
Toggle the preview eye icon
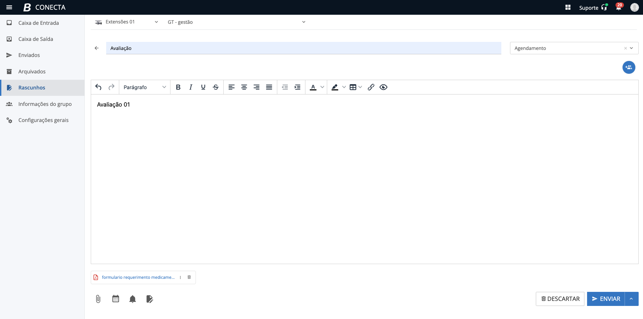click(383, 87)
